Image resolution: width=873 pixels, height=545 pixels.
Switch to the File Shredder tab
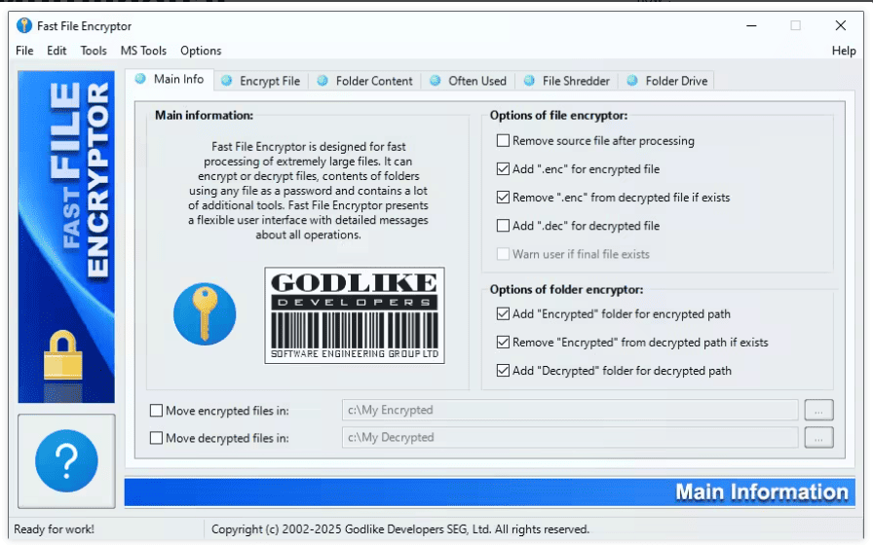click(567, 81)
